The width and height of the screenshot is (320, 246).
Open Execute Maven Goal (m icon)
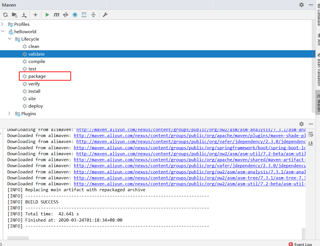pos(57,15)
